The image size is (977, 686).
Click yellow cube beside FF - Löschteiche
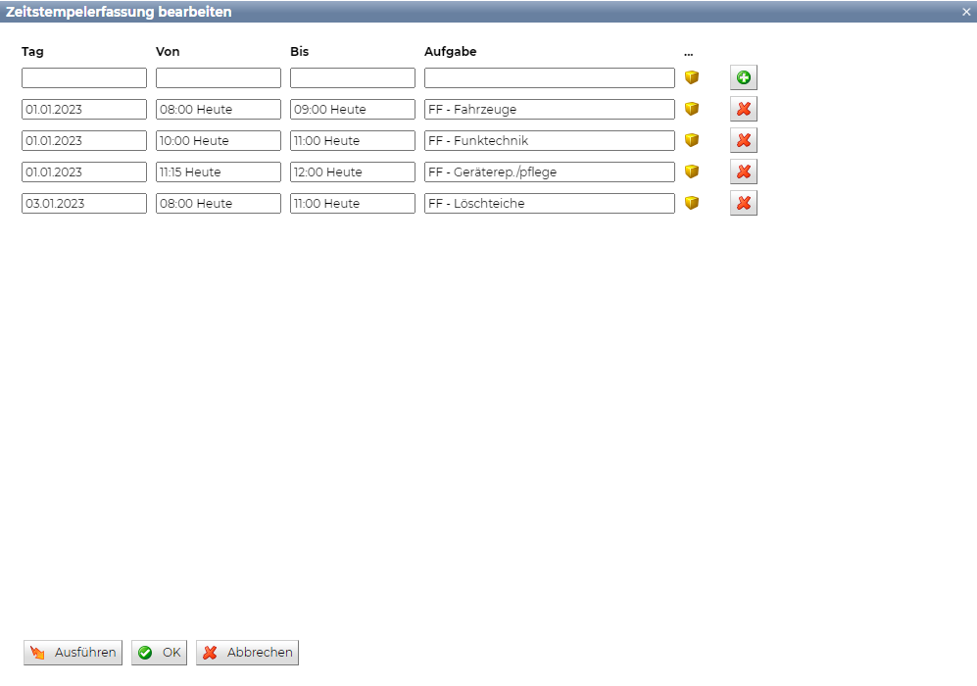[x=692, y=203]
